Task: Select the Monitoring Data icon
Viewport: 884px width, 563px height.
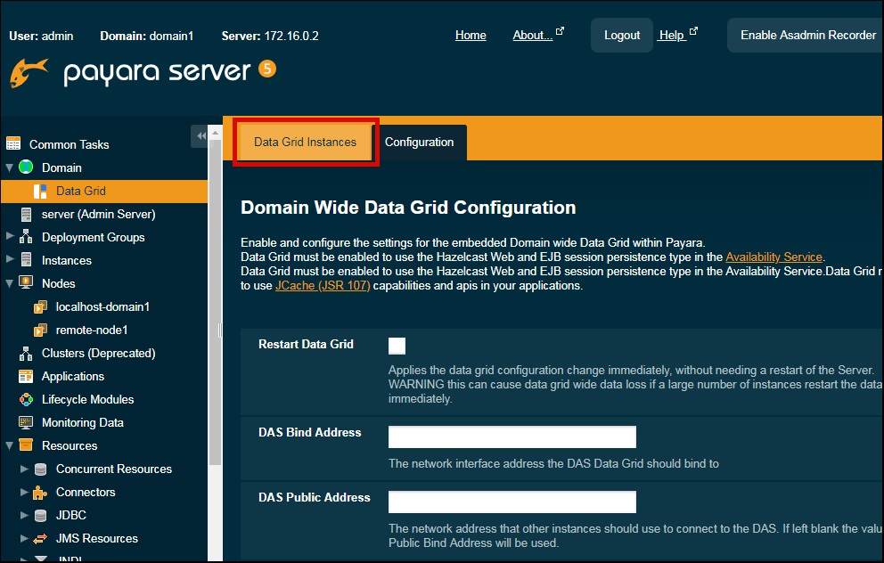Action: (28, 422)
